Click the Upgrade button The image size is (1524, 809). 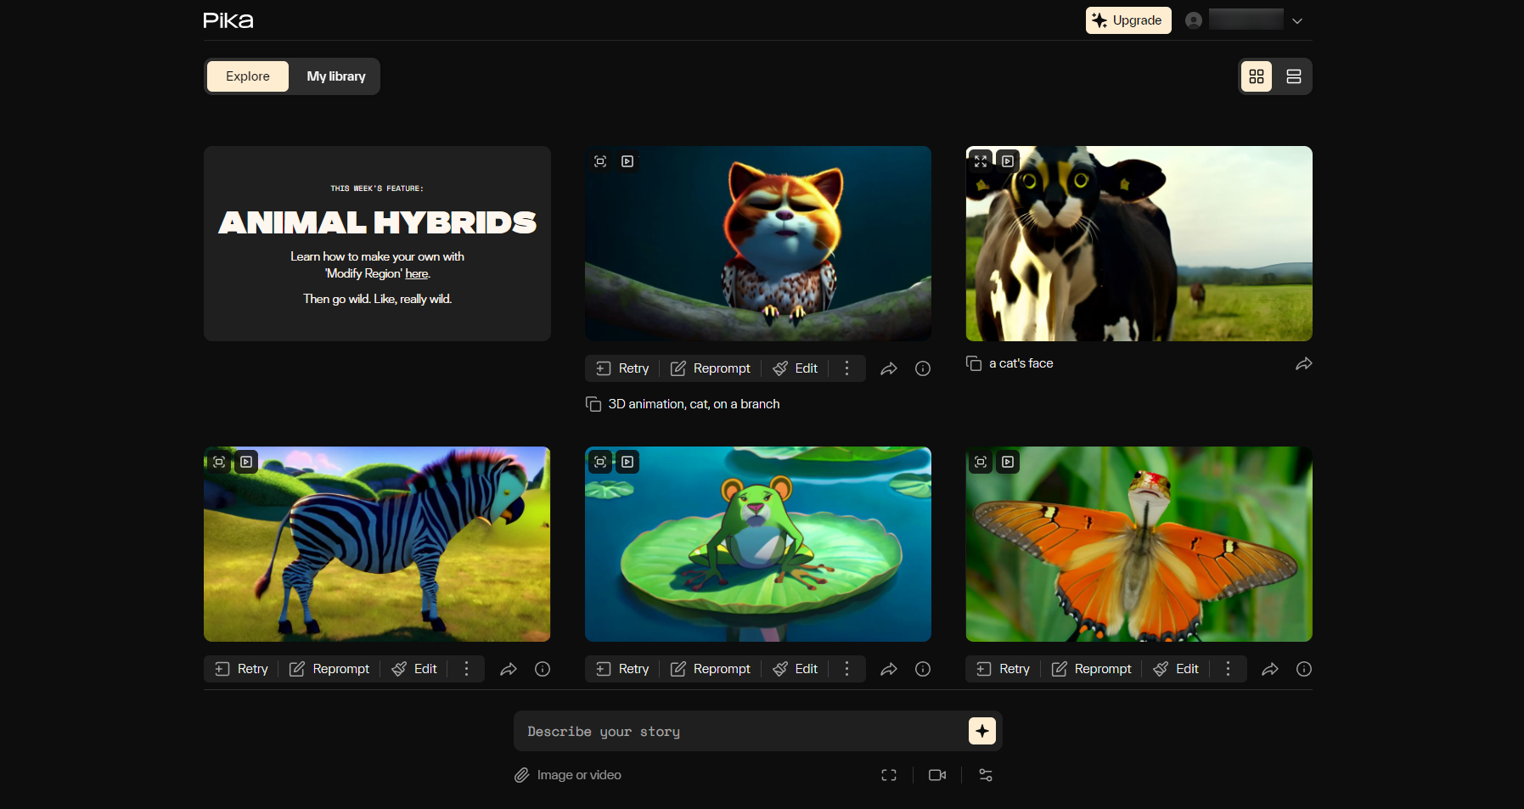(x=1128, y=20)
